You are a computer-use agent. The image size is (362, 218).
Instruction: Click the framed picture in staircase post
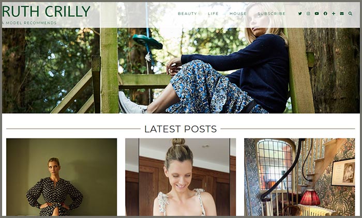pos(343,173)
